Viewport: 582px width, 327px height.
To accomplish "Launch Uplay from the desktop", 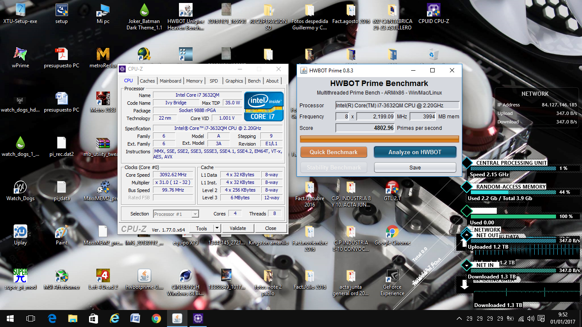I will click(20, 235).
